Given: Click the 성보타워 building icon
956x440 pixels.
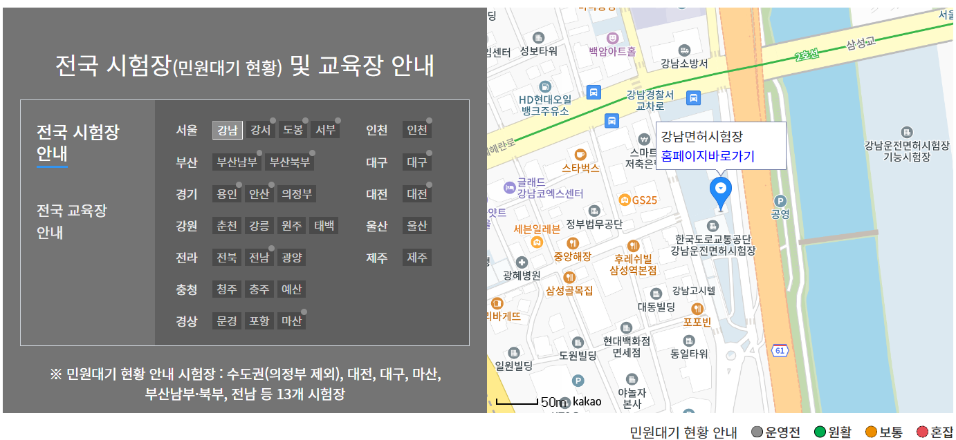Looking at the screenshot, I should click(539, 38).
